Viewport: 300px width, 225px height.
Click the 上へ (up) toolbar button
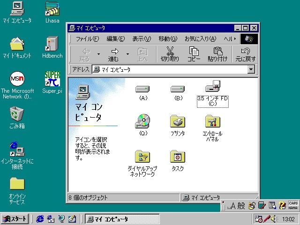[142, 54]
